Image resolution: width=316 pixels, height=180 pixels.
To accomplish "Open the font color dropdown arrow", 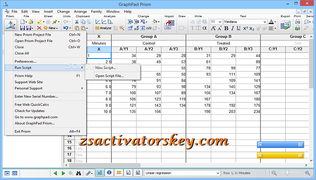I will click(x=275, y=22).
